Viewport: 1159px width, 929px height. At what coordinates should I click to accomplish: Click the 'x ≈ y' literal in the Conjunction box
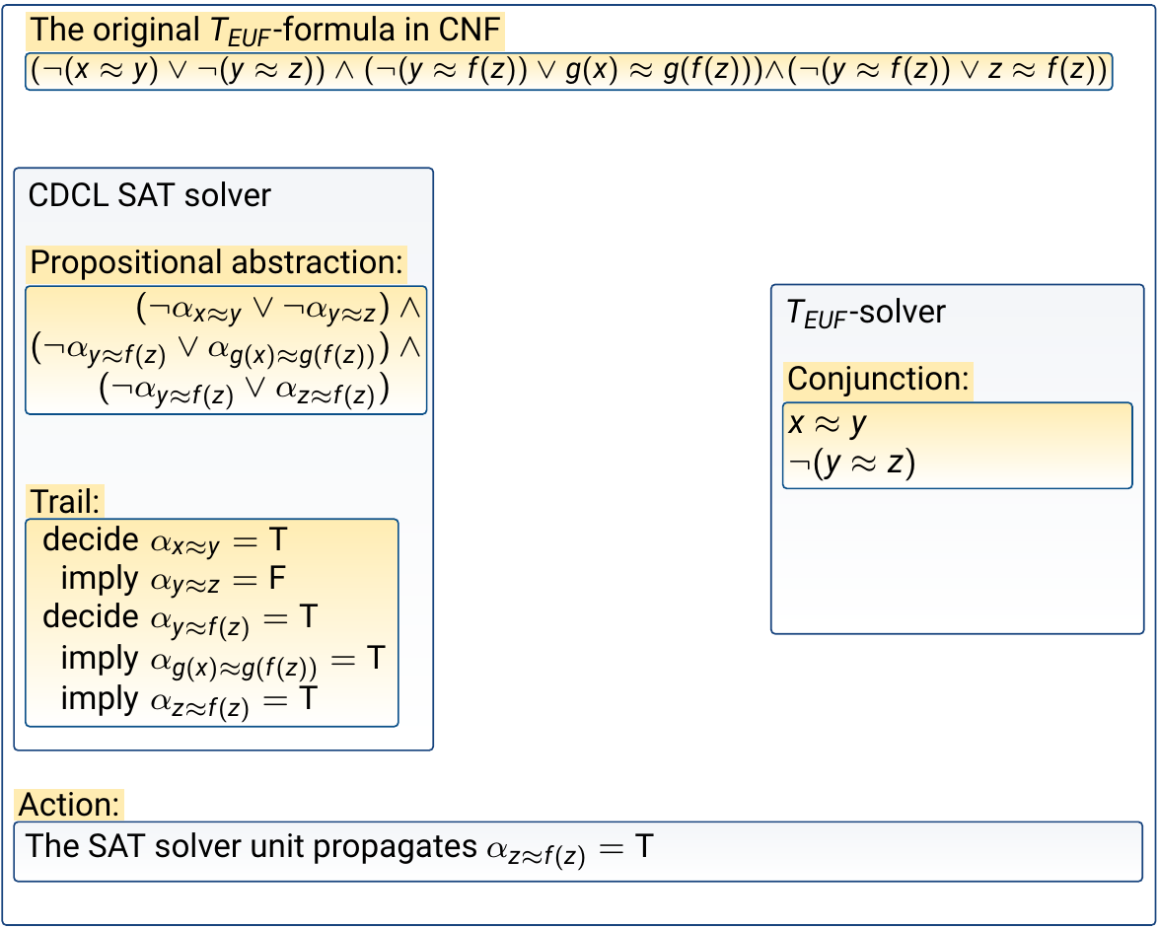827,423
